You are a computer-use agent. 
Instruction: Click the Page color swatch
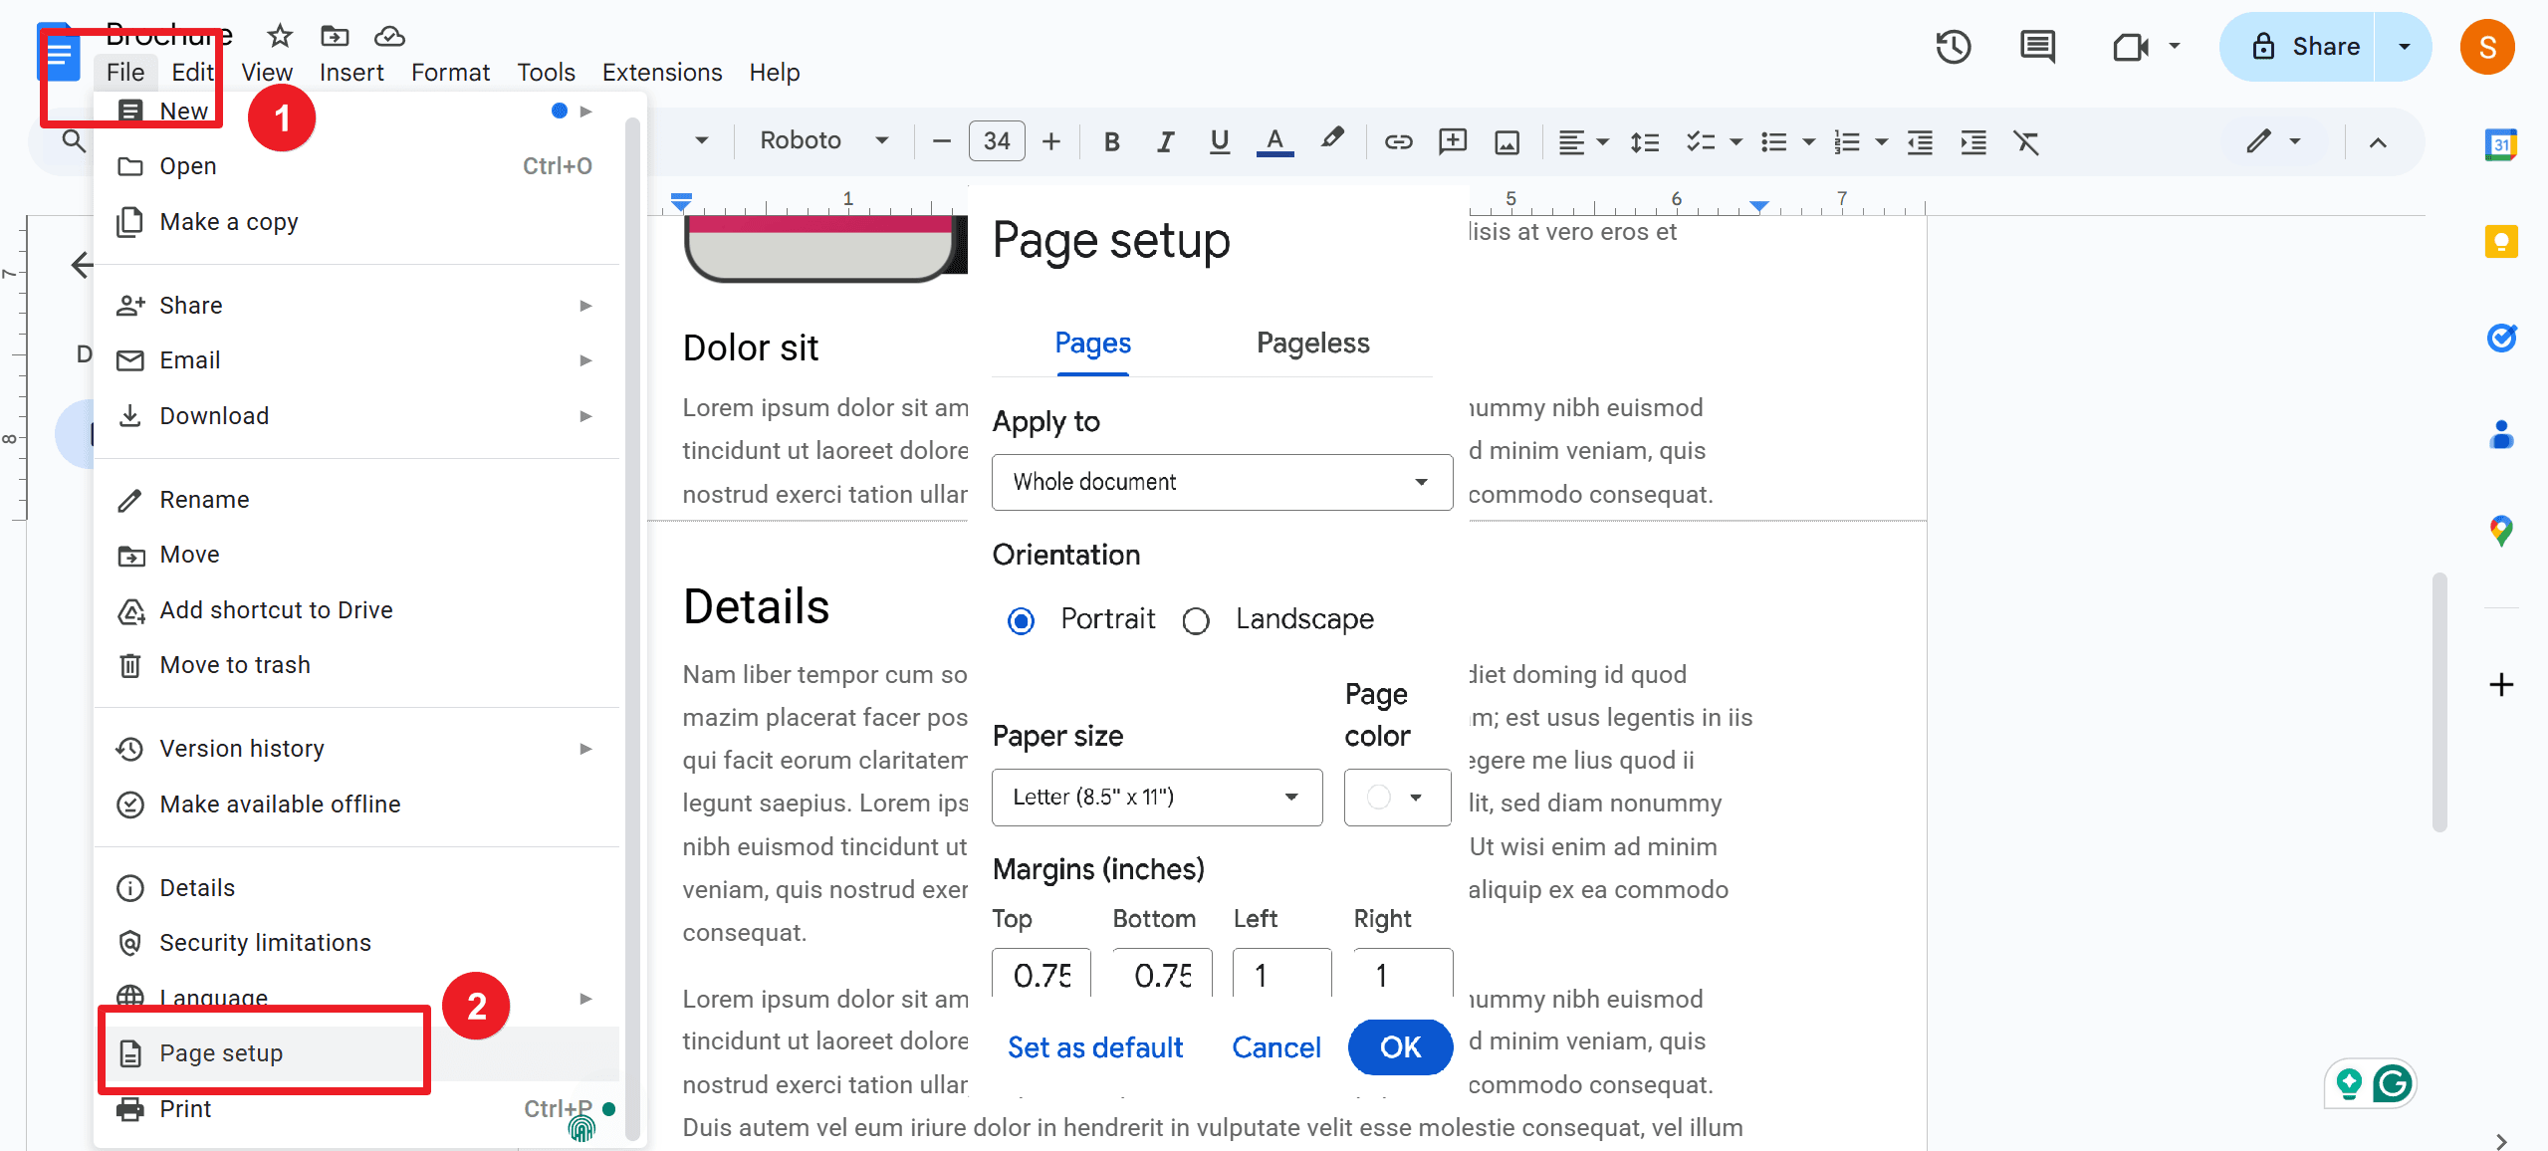click(1376, 797)
